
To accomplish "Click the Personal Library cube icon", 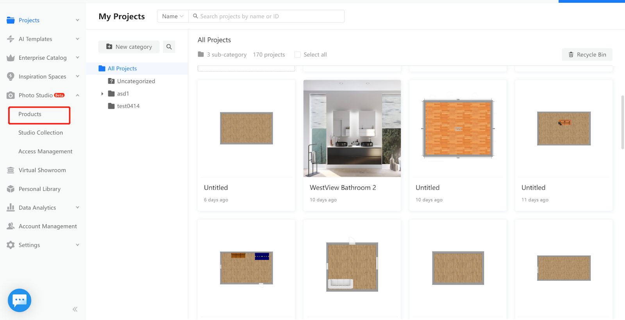I will [x=11, y=189].
